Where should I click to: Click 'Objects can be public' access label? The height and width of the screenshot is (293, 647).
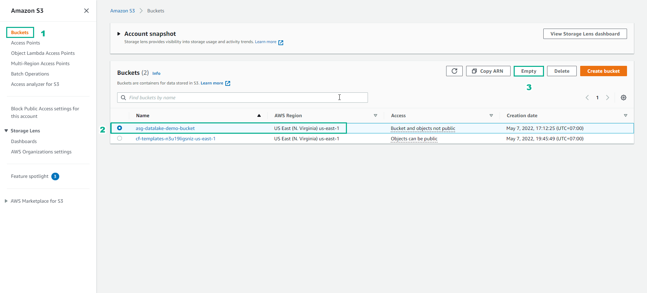pos(414,139)
